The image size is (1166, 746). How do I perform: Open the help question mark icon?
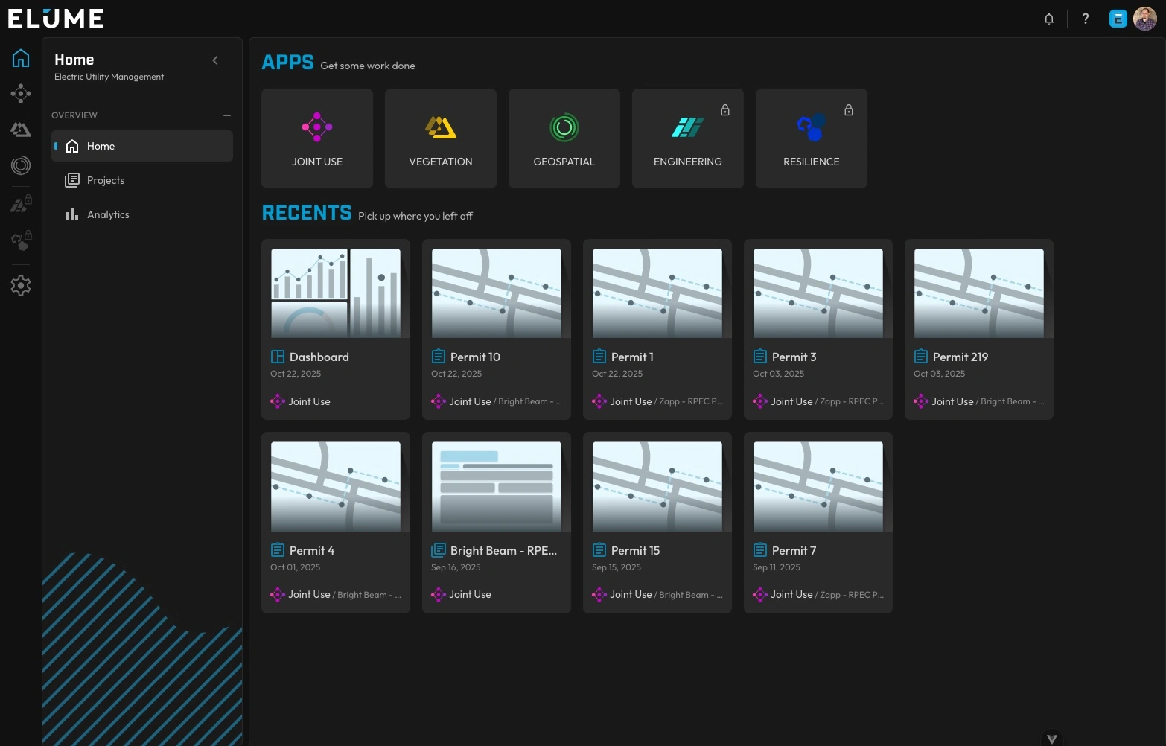[x=1085, y=19]
